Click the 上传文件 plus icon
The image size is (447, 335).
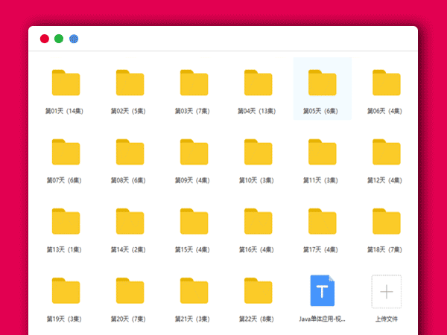[386, 290]
